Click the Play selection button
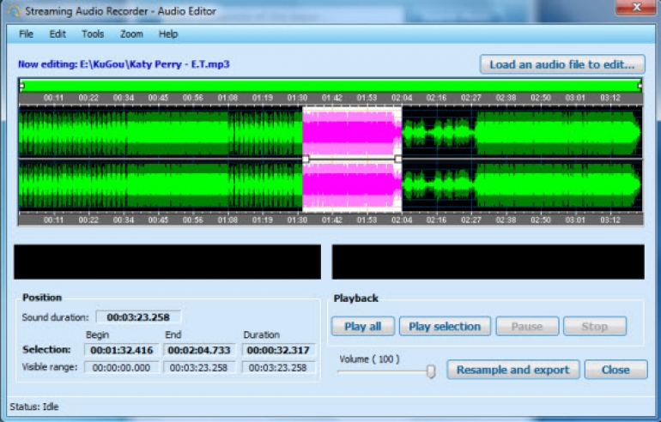This screenshot has height=422, width=661. tap(445, 327)
